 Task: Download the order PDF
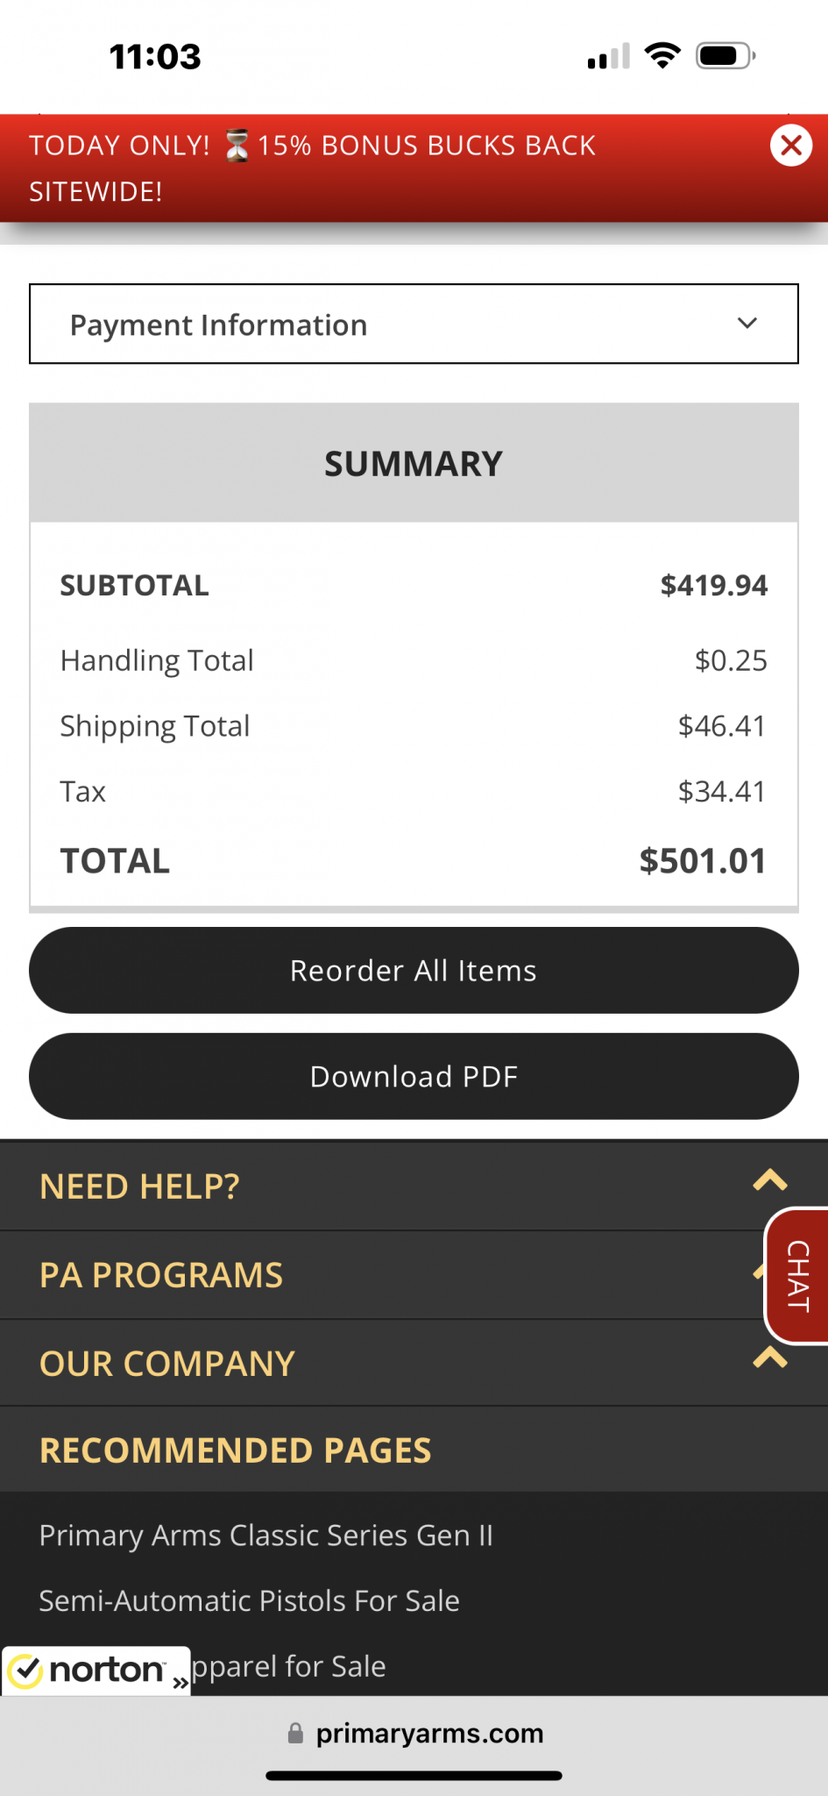414,1076
